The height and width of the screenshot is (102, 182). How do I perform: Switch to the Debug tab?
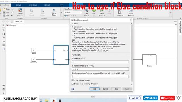tap(18, 5)
